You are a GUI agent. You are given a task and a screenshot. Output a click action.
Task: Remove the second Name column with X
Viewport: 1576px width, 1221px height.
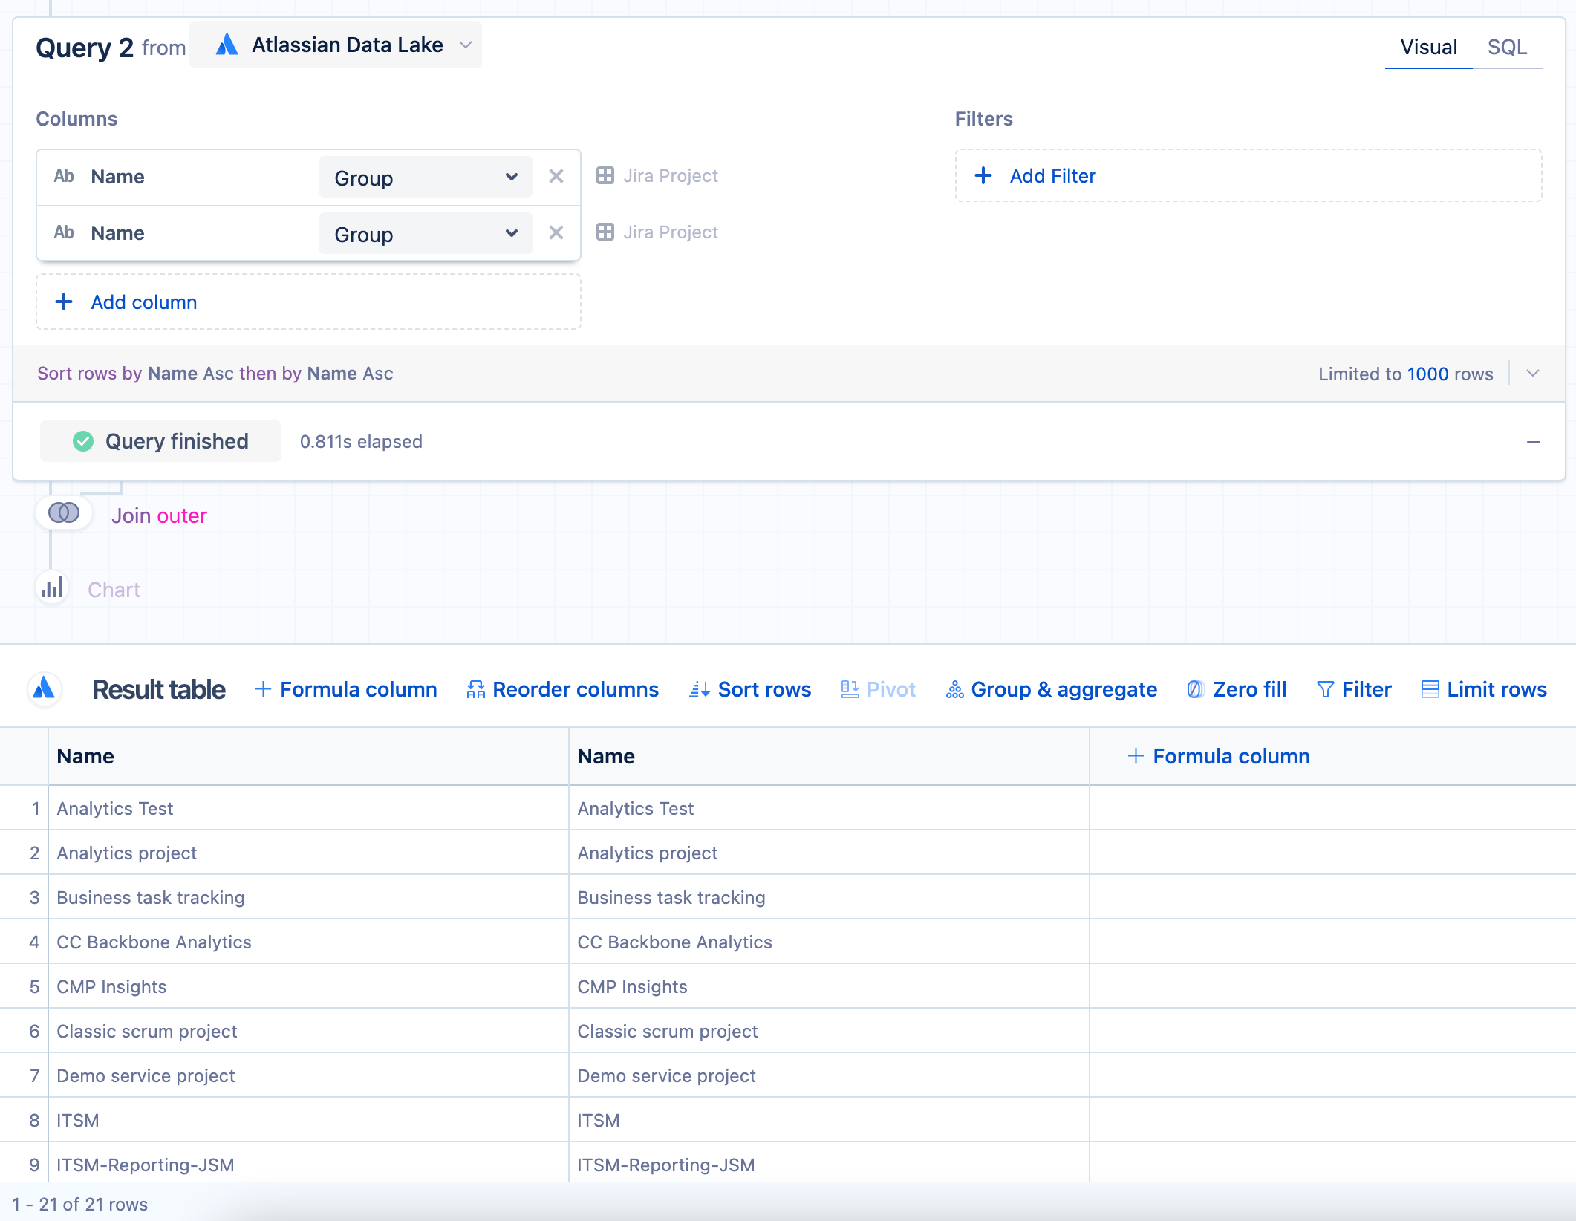(556, 233)
